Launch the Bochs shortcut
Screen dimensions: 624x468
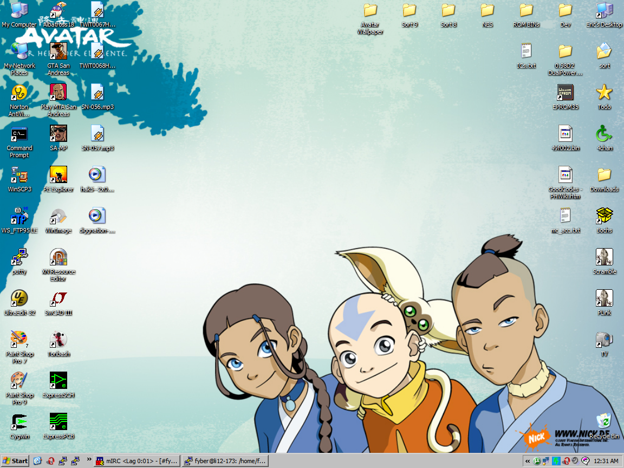pos(604,220)
